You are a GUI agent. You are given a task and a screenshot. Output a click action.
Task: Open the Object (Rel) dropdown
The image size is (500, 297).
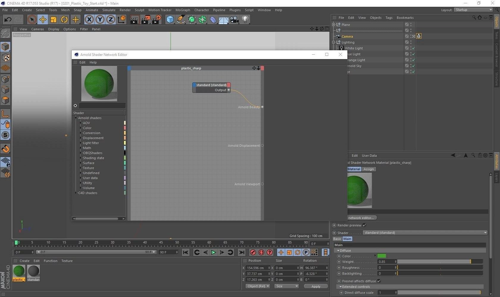tap(258, 286)
